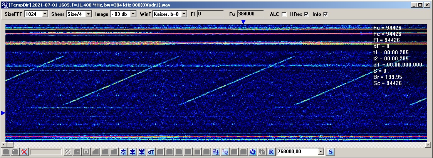Click the S button beside sample rate
The width and height of the screenshot is (433, 158).
(x=330, y=152)
